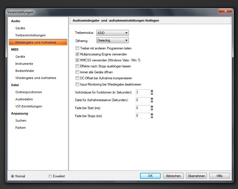Enable Treiber mit anderen Programmen teilen
This screenshot has height=189, width=238.
pyautogui.click(x=77, y=48)
